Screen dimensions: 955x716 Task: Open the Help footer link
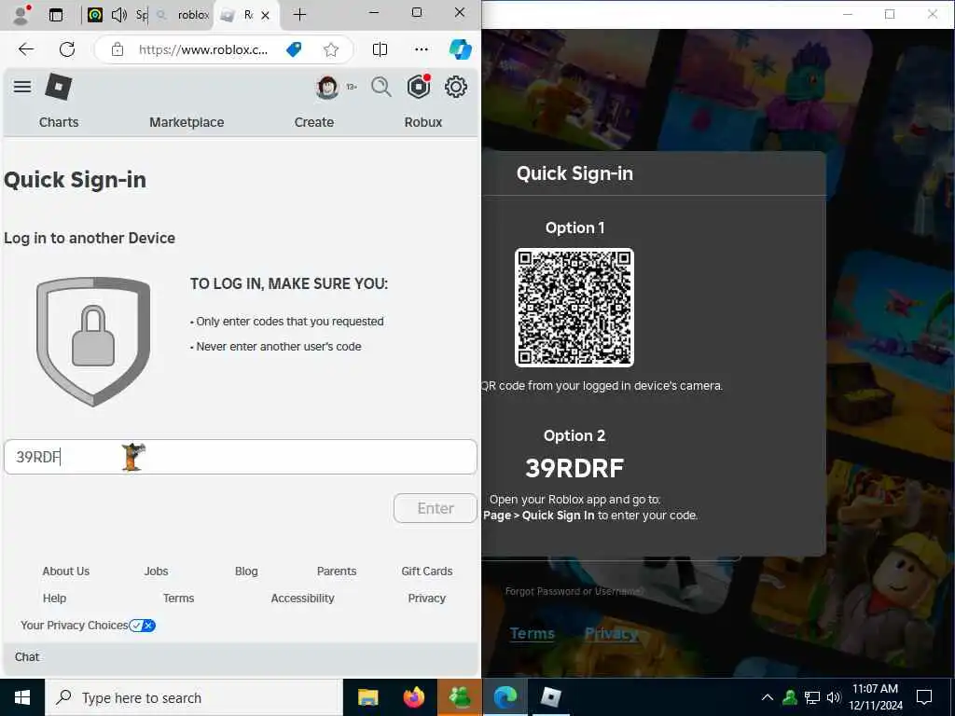click(54, 598)
